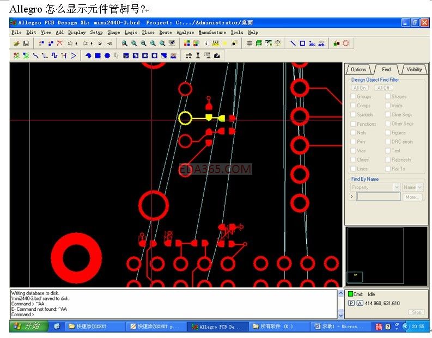The image size is (432, 338).
Task: Click the All On button
Action: click(360, 88)
